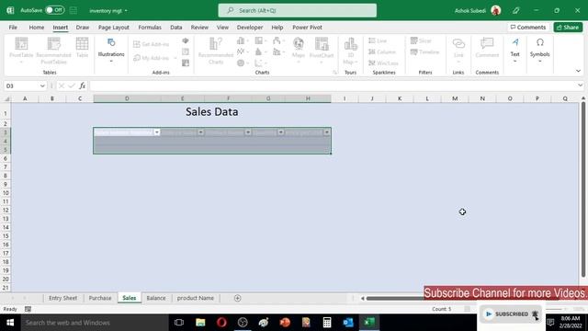Insert a Line or Area chart
588x331 pixels.
pyautogui.click(x=243, y=51)
